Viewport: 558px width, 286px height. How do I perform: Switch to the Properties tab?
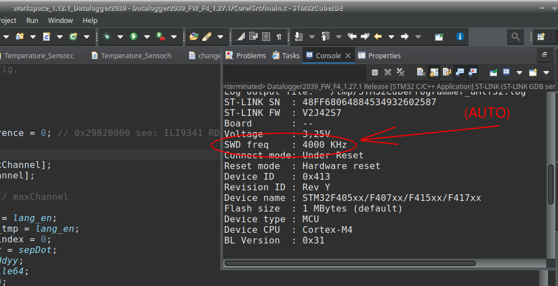[379, 55]
